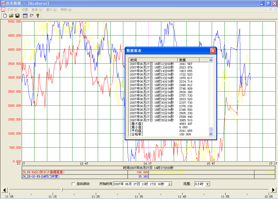Click the Open folder toolbar icon
278x199 pixels.
click(11, 16)
